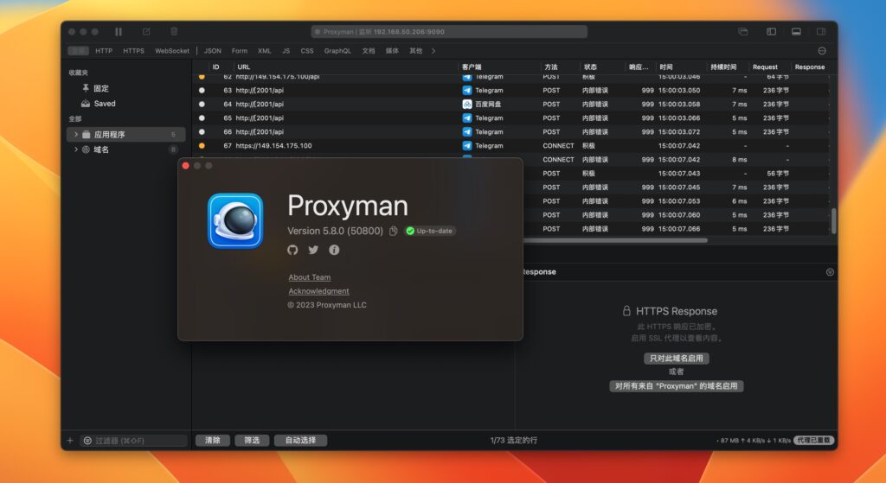Click the white status dot in row 64
Screen dimensions: 886x483
tap(202, 104)
